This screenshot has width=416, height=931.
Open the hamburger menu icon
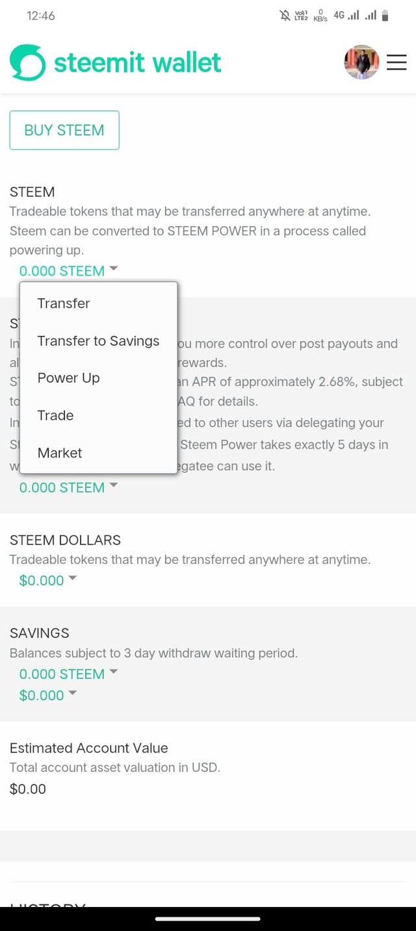pyautogui.click(x=396, y=62)
